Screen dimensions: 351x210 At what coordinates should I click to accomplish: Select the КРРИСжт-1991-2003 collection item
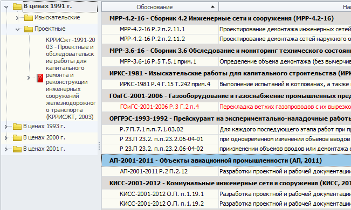point(71,78)
